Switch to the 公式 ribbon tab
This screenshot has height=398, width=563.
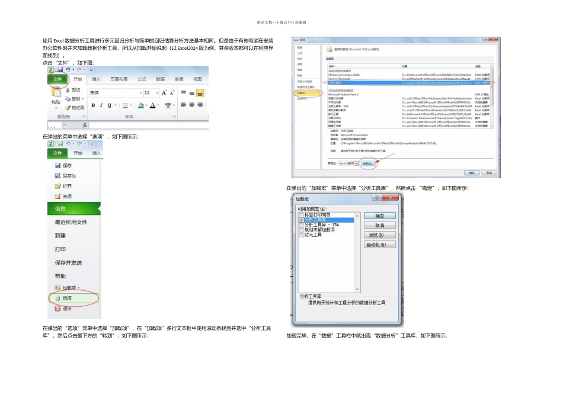point(142,79)
